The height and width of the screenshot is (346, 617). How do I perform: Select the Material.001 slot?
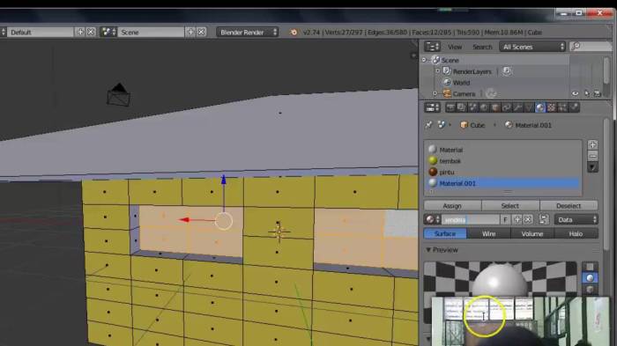502,183
